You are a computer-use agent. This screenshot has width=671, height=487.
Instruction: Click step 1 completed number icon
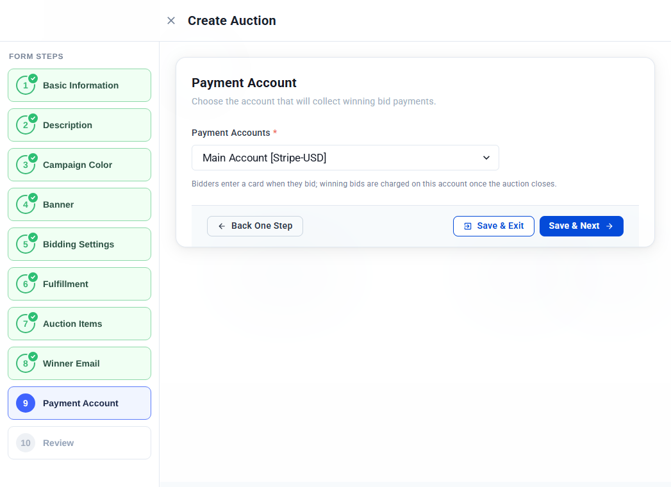26,85
